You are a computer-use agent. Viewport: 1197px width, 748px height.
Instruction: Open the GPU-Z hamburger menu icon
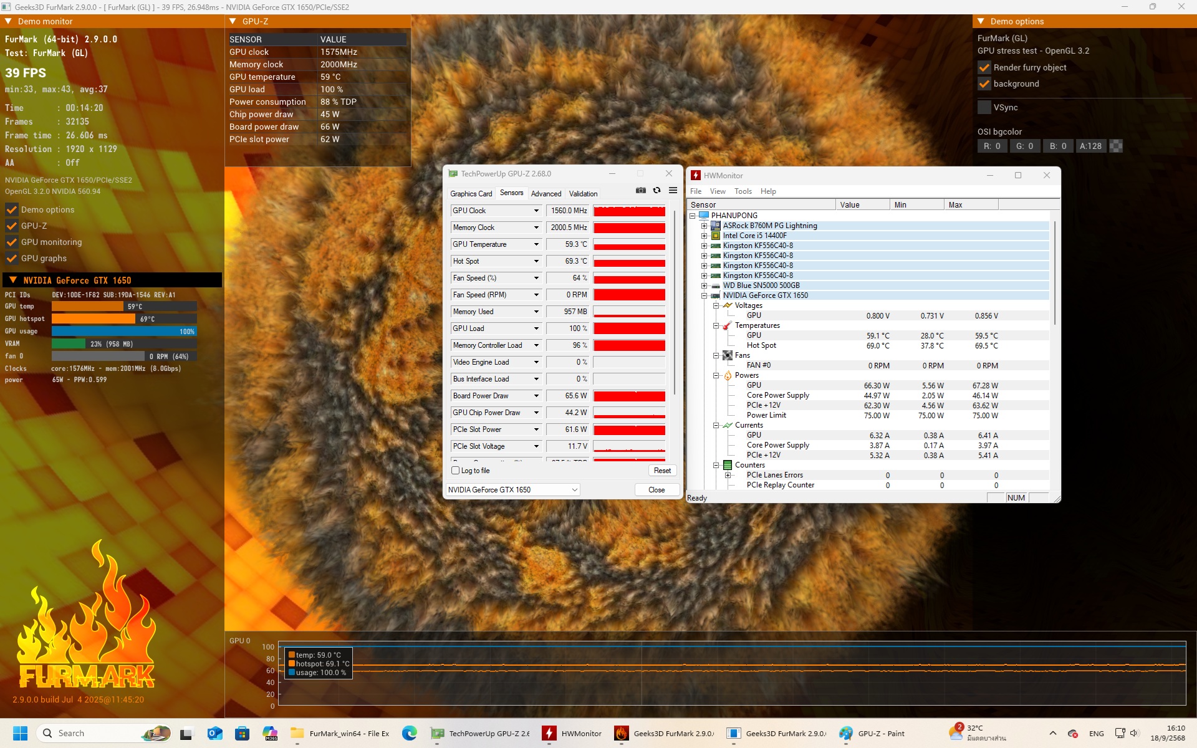click(673, 191)
